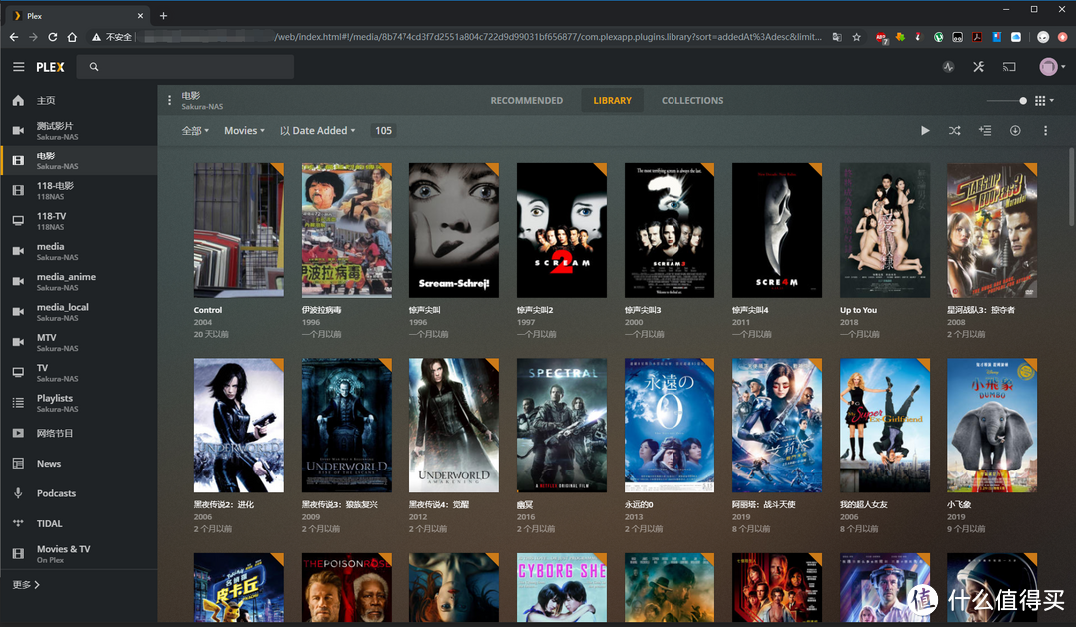Open the Underworld Awakening poster

(x=454, y=425)
